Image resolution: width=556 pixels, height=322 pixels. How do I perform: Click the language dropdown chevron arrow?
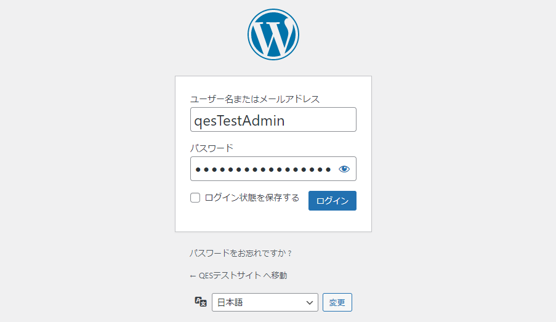click(309, 302)
